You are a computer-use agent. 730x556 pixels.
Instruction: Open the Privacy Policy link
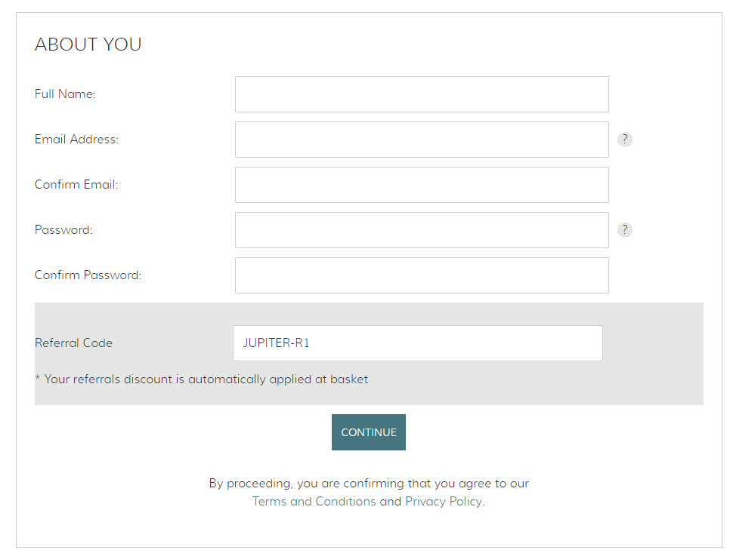pyautogui.click(x=444, y=501)
